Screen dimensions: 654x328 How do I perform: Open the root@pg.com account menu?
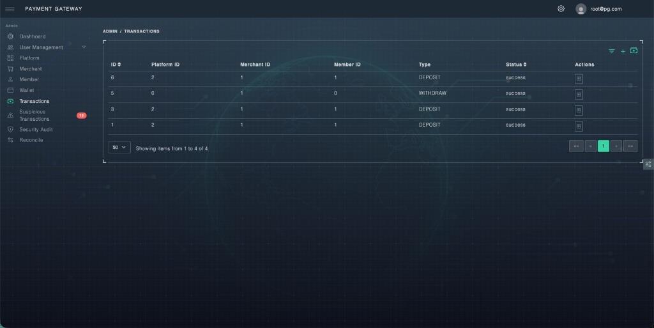[x=605, y=9]
